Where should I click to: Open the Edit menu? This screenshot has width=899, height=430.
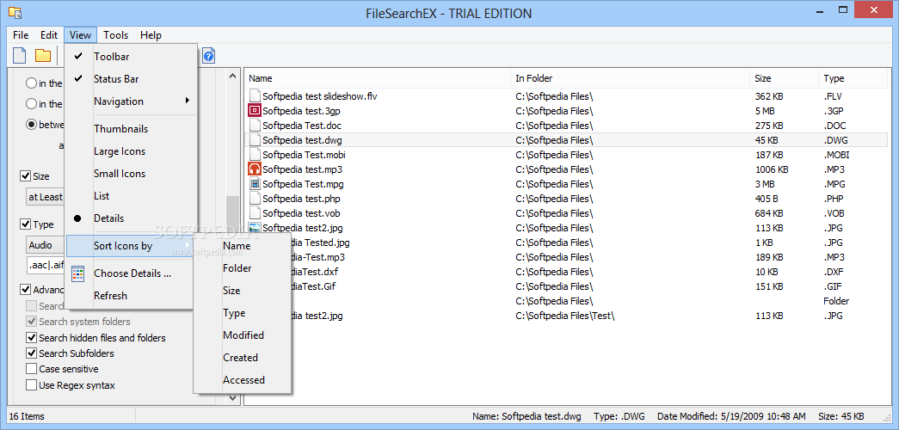pos(49,35)
